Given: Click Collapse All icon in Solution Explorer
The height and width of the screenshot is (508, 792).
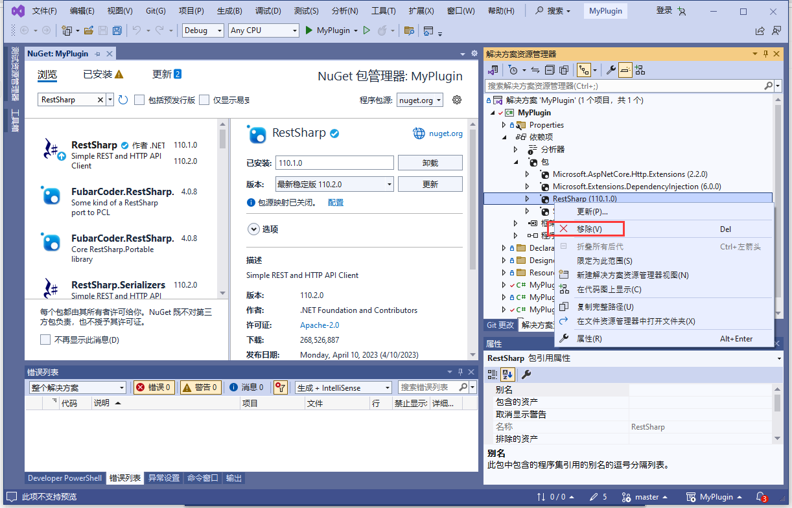Looking at the screenshot, I should (550, 70).
